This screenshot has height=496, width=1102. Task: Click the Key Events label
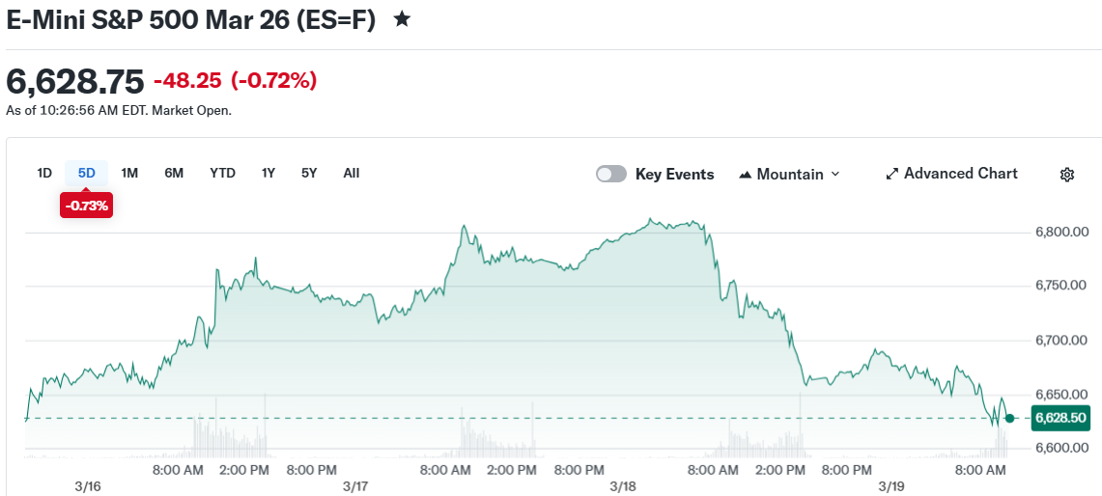(675, 175)
